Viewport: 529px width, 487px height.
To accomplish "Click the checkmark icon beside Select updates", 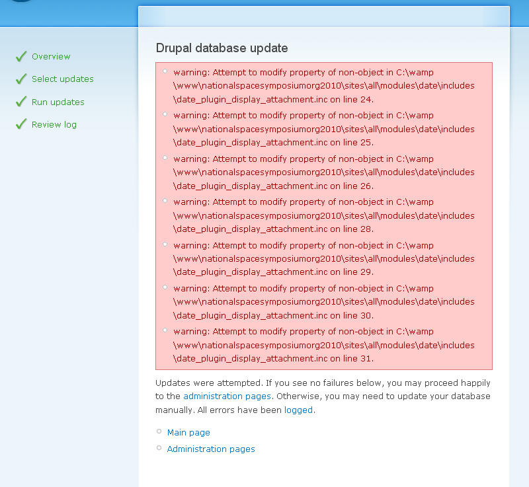I will pos(21,79).
